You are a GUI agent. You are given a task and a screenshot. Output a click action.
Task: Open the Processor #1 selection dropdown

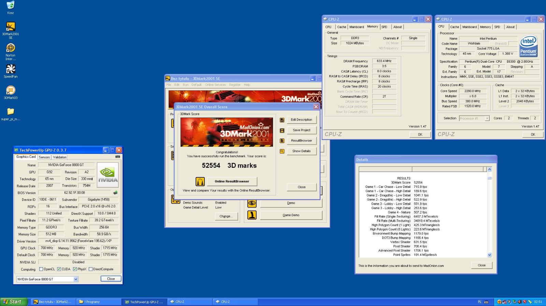tap(487, 118)
